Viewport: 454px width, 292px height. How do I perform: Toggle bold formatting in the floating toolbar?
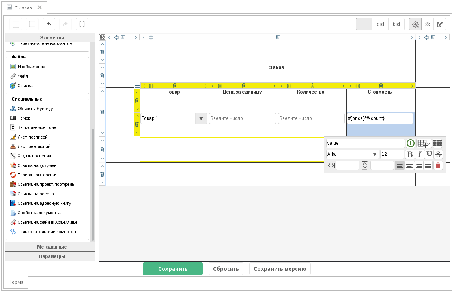pos(410,154)
